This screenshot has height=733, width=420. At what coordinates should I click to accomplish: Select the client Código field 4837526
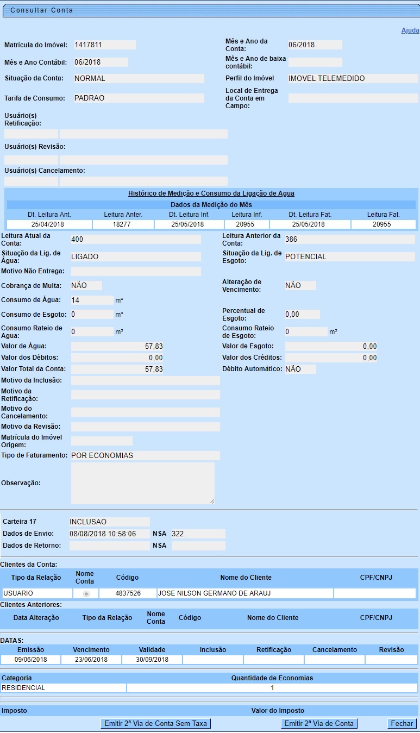pos(128,593)
